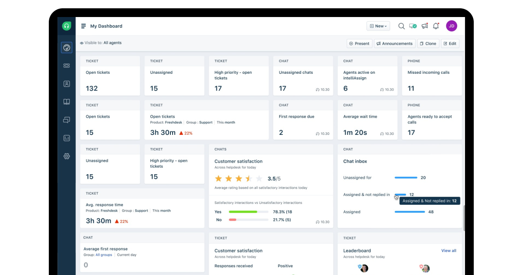Viewport: 523px width, 275px height.
Task: Open the Admin settings gear icon
Action: coord(66,155)
